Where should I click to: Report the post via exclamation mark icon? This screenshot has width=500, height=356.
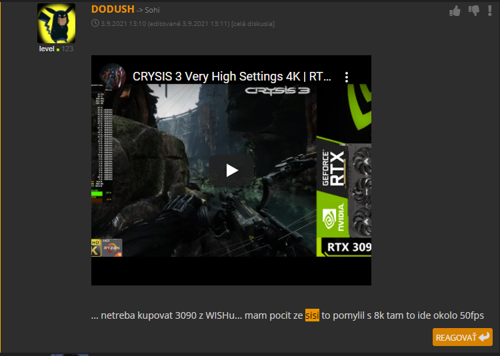tap(490, 11)
